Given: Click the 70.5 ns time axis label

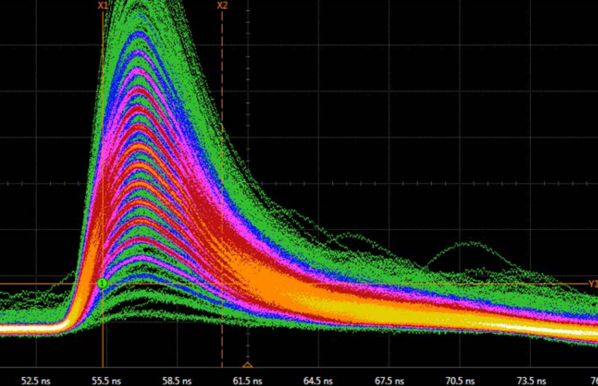Looking at the screenshot, I should click(x=459, y=381).
